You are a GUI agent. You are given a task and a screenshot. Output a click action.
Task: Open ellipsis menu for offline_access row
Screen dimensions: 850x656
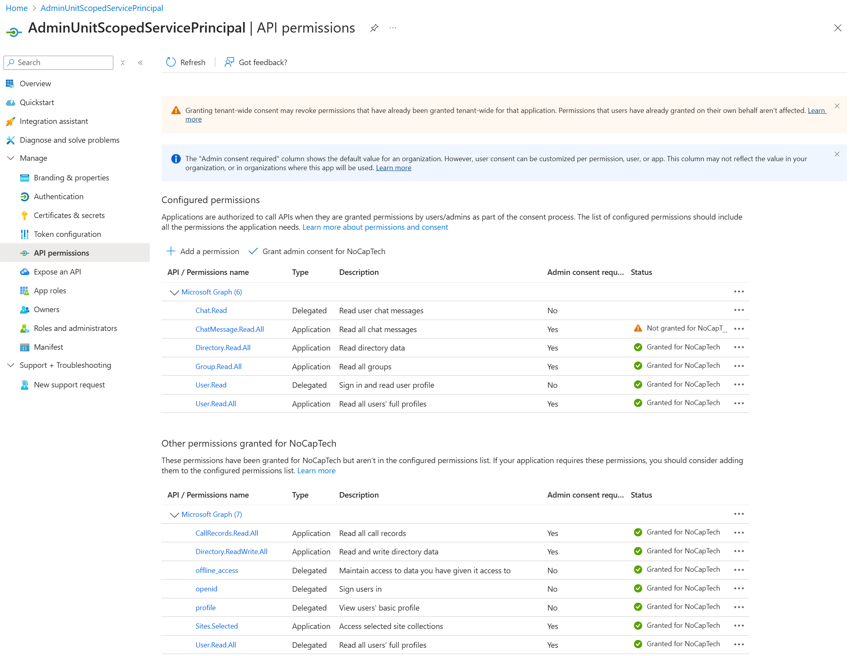[739, 570]
